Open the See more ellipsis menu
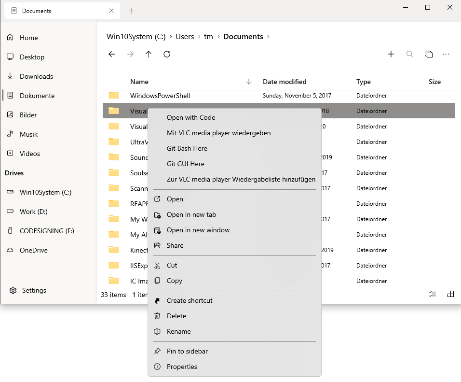 click(x=446, y=54)
